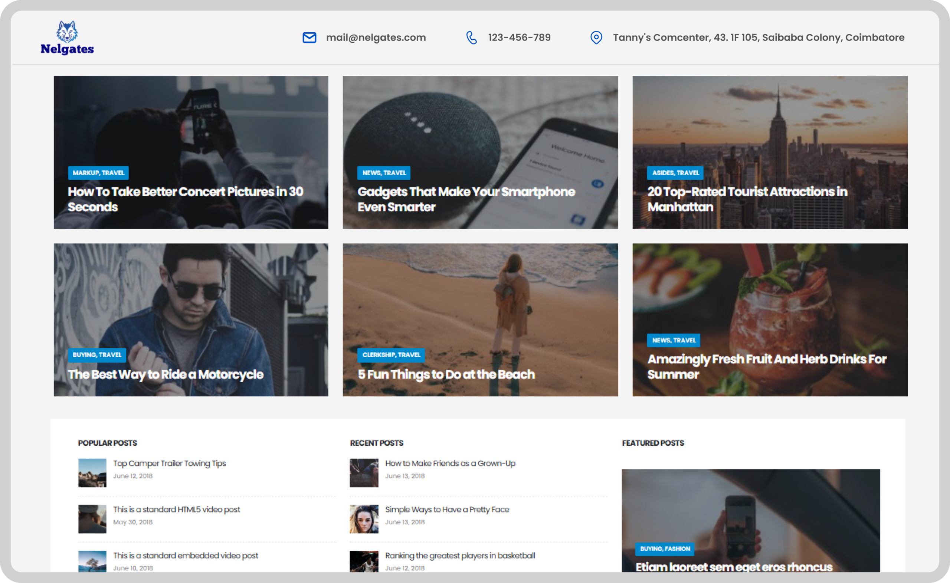The height and width of the screenshot is (583, 950).
Task: Select the MARKUP, TRAVEL category badge
Action: (x=98, y=173)
